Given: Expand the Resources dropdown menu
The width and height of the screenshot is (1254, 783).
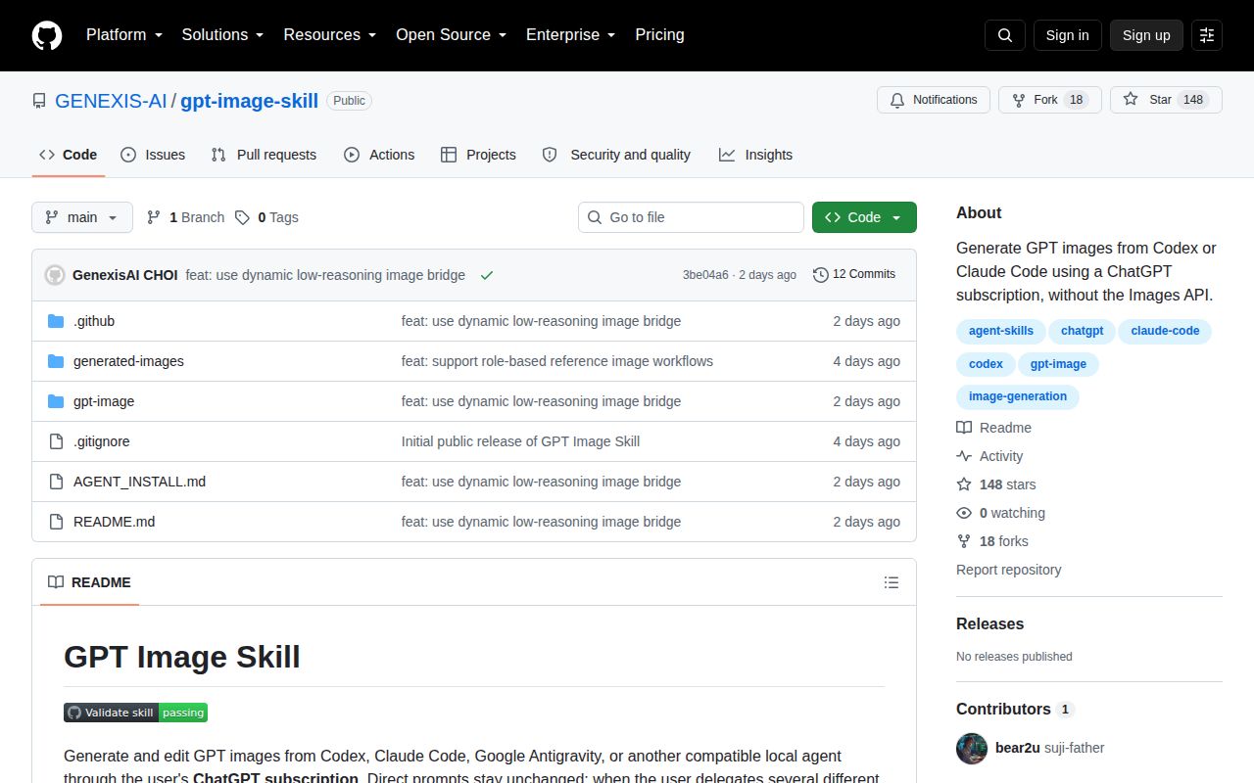Looking at the screenshot, I should point(330,35).
